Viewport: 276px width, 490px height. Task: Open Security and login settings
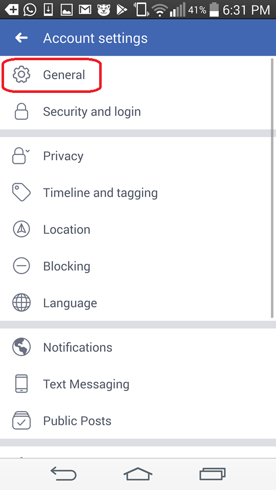[x=137, y=112]
